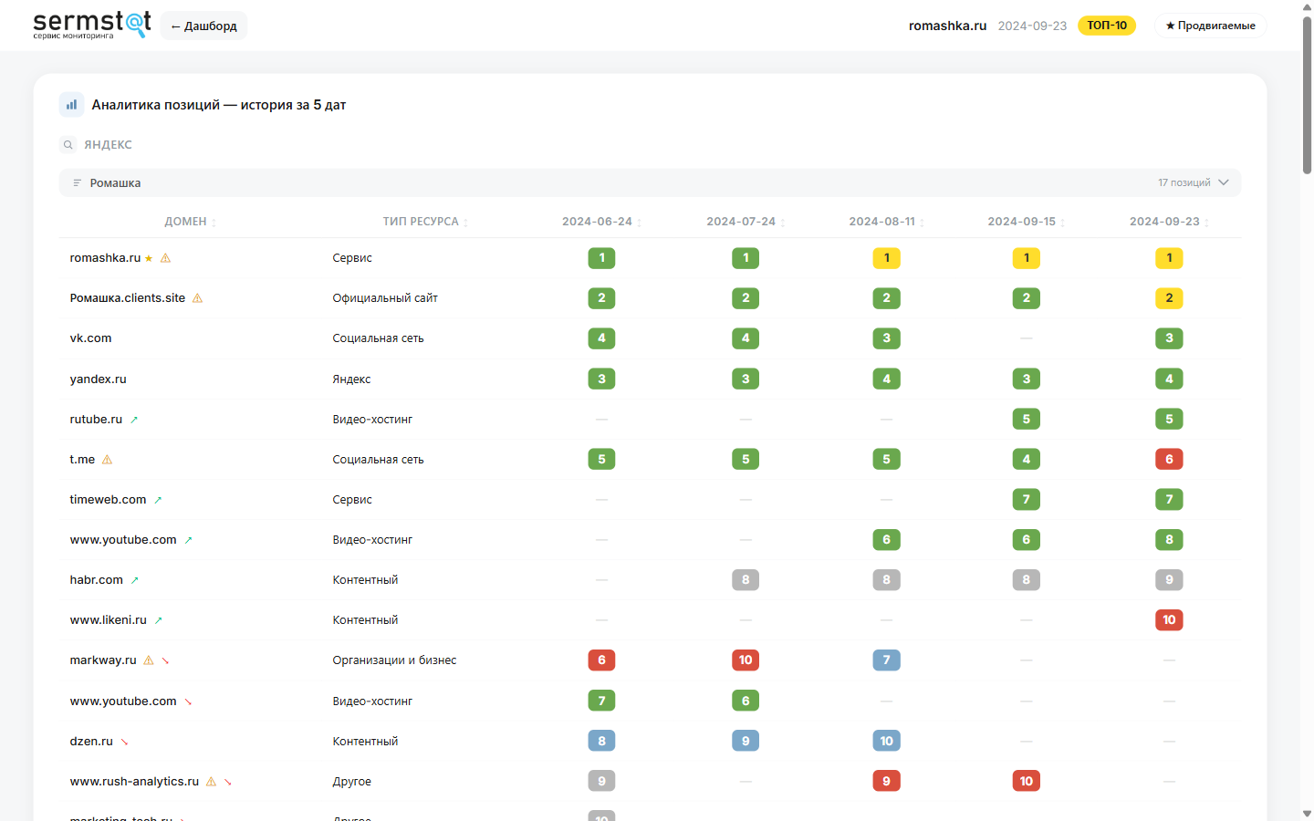Click the sermstat logo
Image resolution: width=1314 pixels, height=821 pixels.
tap(91, 25)
